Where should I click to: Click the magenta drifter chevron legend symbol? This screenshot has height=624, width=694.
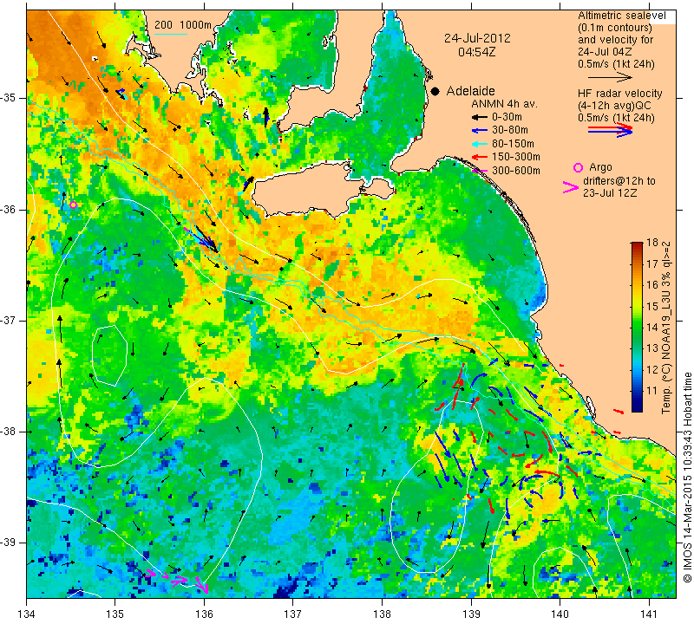pos(571,187)
